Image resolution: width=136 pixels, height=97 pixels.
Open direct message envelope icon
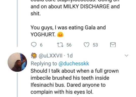[x=113, y=45]
